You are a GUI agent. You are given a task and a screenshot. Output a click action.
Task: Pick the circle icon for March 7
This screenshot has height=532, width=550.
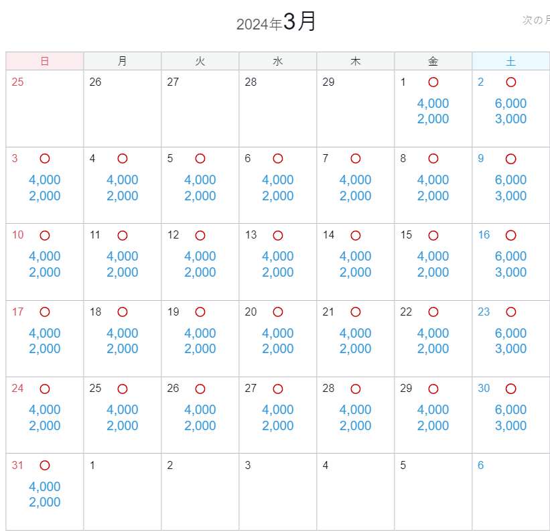point(356,159)
